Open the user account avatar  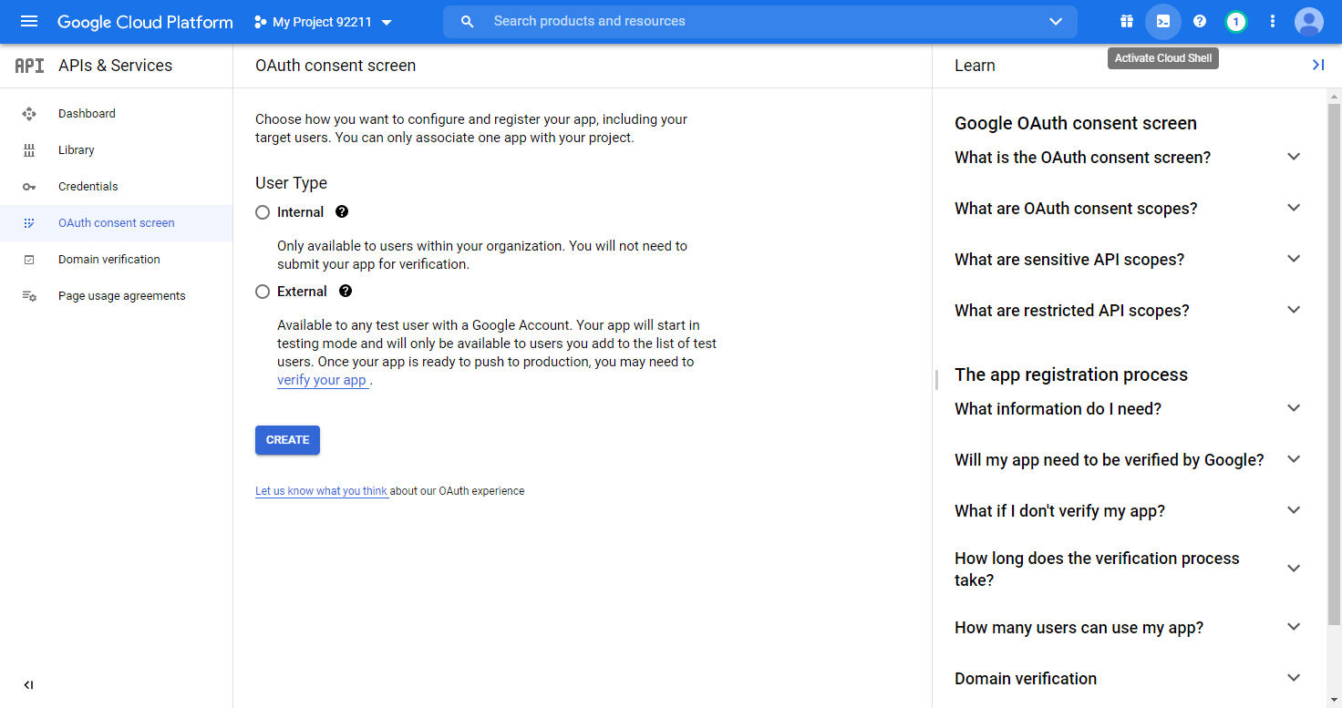(x=1309, y=22)
